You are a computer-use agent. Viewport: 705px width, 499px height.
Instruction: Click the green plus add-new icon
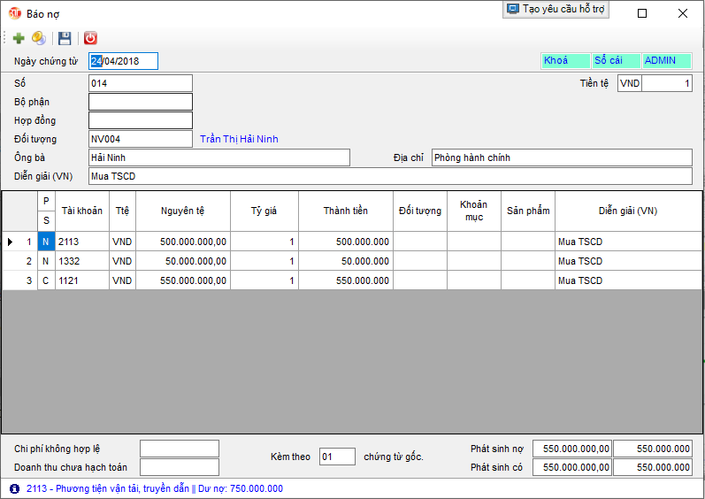[19, 38]
